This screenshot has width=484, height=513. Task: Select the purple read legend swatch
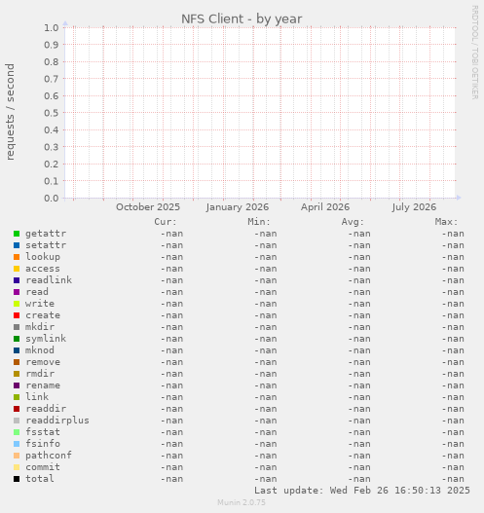(x=17, y=292)
